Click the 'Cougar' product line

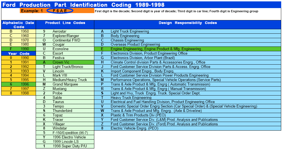tap(65, 45)
